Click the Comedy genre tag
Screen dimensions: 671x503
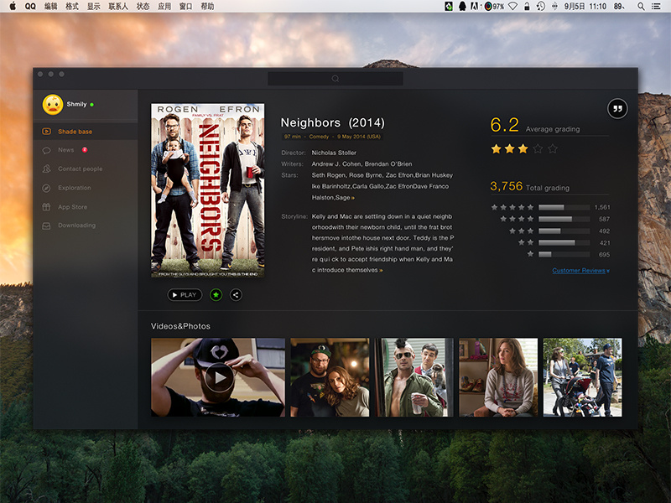pos(320,137)
